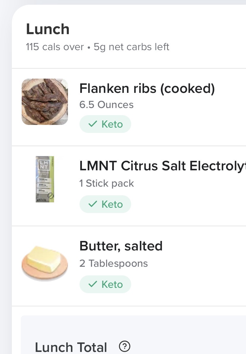Click the Lunch section heading
246x354 pixels.
click(x=48, y=29)
